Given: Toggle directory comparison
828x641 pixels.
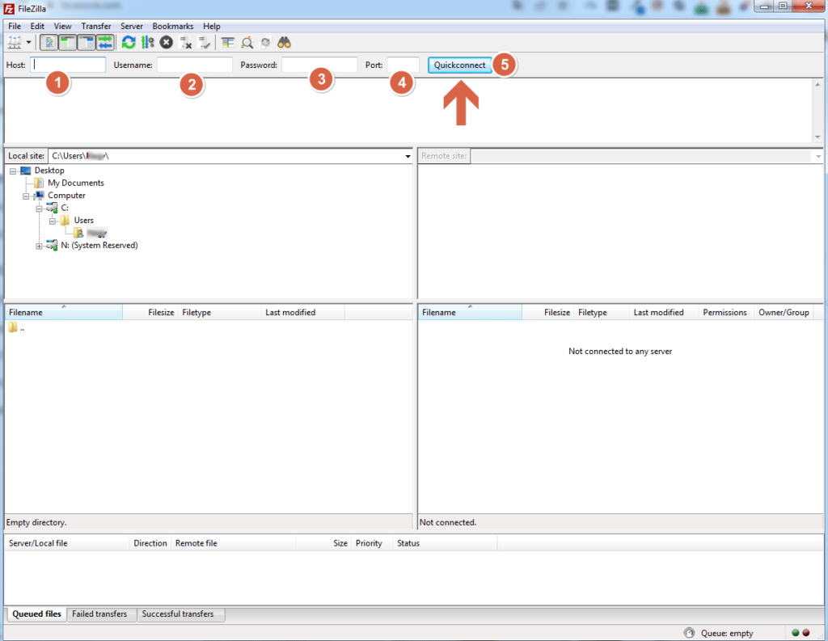Looking at the screenshot, I should (x=247, y=42).
